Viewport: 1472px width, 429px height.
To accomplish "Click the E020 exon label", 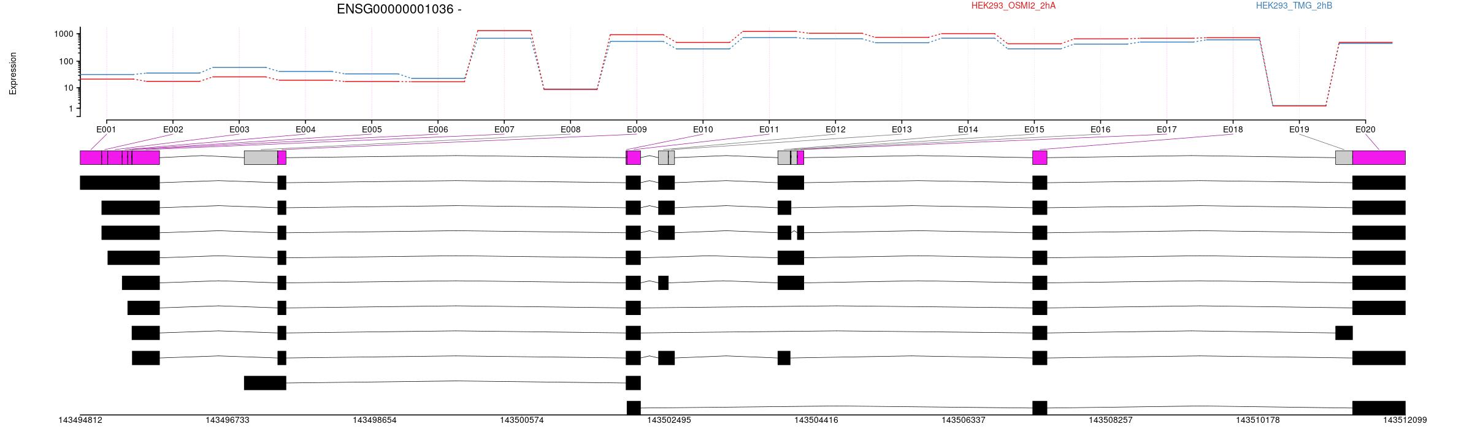I will click(1365, 130).
